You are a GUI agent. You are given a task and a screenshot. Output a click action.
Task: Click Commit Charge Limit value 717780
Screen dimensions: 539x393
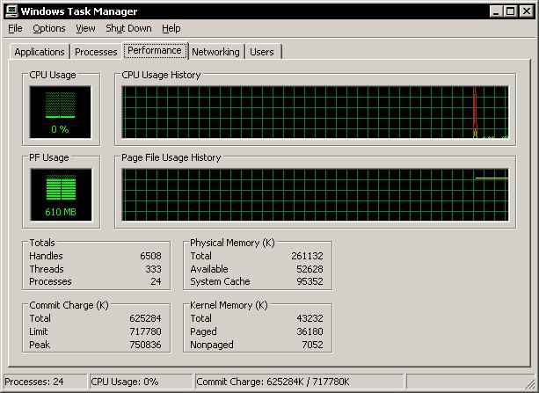(145, 331)
